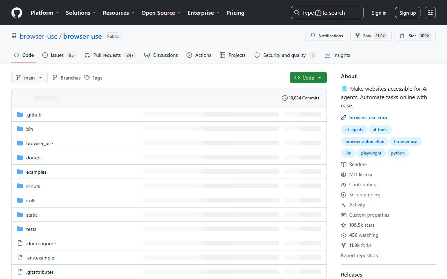Click the commit history clock icon
Screen dimensions: 447x279
285,98
